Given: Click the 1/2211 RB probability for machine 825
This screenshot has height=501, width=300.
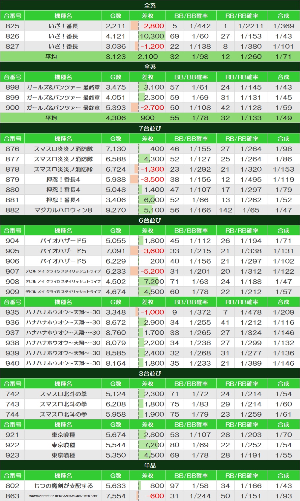Looking at the screenshot, I should click(x=251, y=26).
